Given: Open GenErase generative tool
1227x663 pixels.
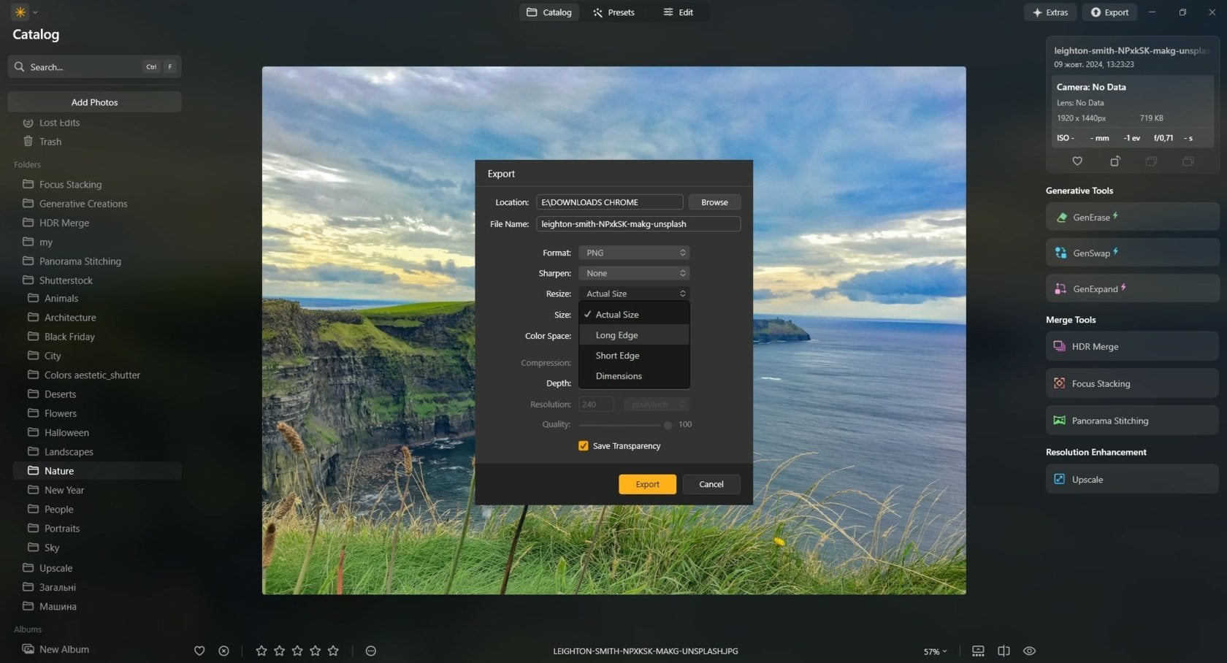Looking at the screenshot, I should (x=1131, y=217).
